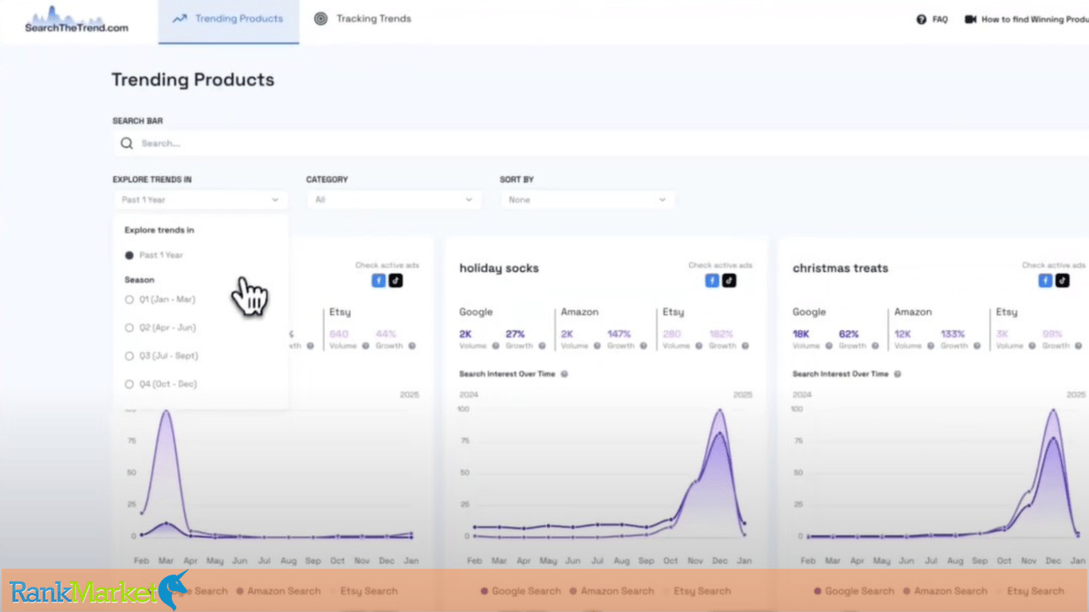Toggle Amazon Search legend in christmas treats chart
This screenshot has height=612, width=1089.
pyautogui.click(x=945, y=591)
